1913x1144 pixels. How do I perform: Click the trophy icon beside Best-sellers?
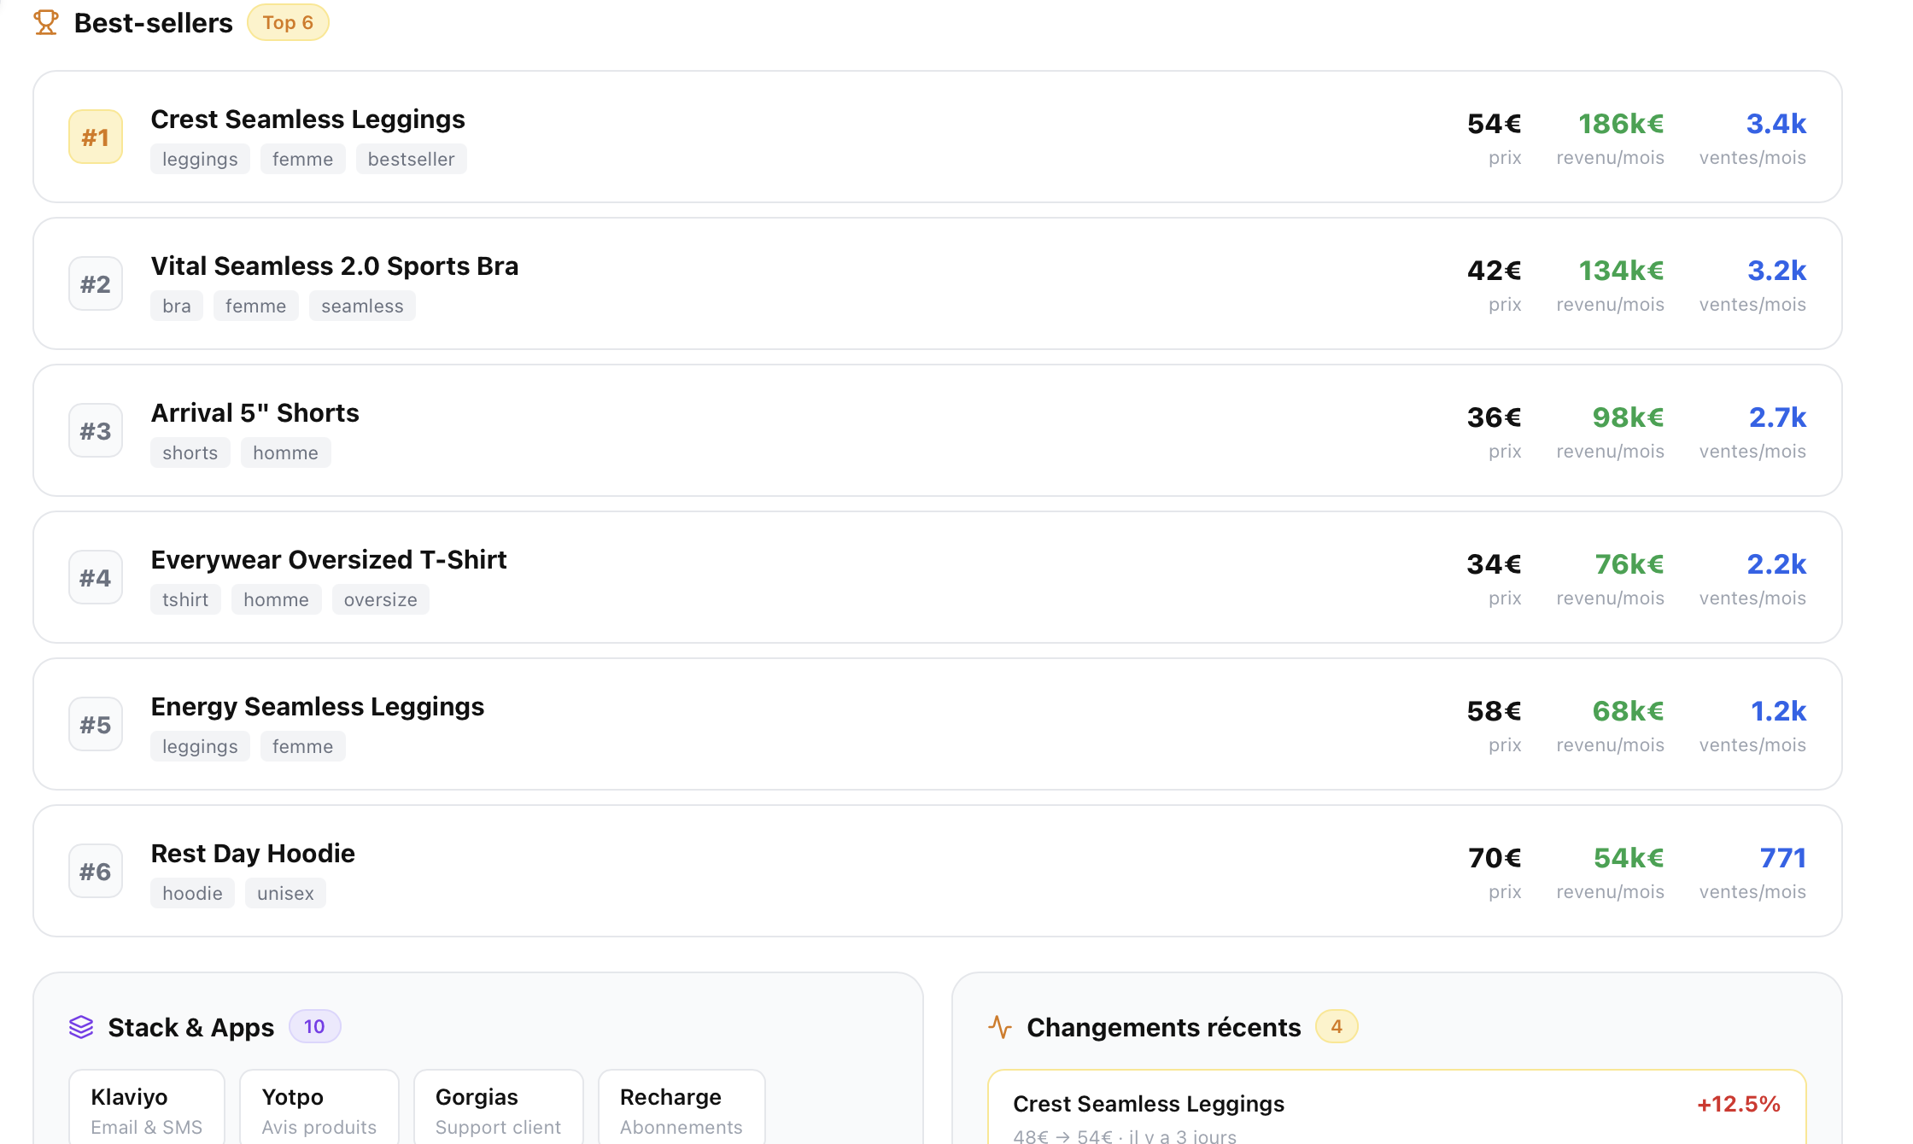[x=46, y=22]
